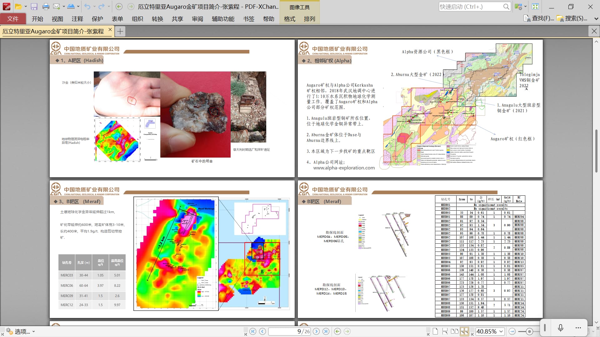Click next page arrow in status bar
600x337 pixels.
pos(316,331)
